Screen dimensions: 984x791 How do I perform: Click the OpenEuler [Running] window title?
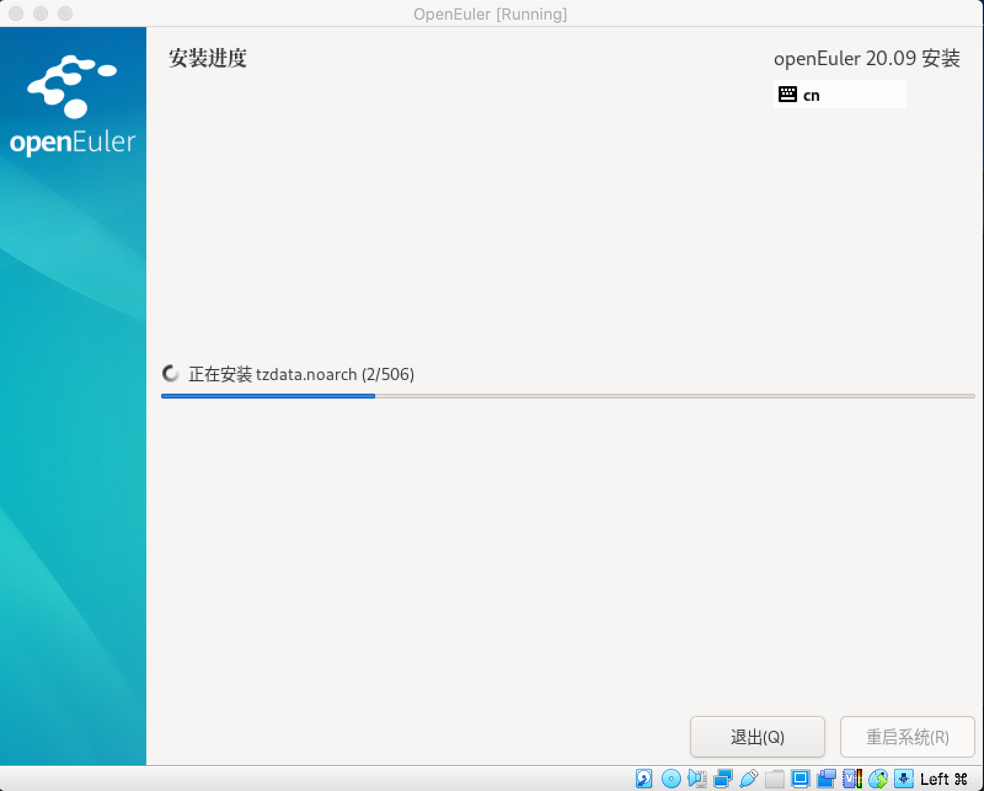[490, 14]
